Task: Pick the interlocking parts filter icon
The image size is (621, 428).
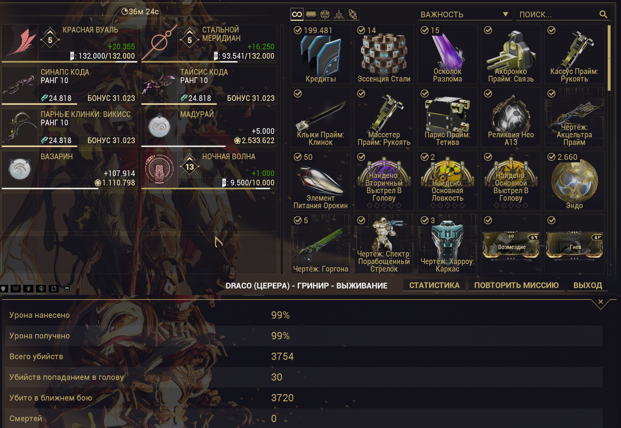Action: (x=353, y=14)
